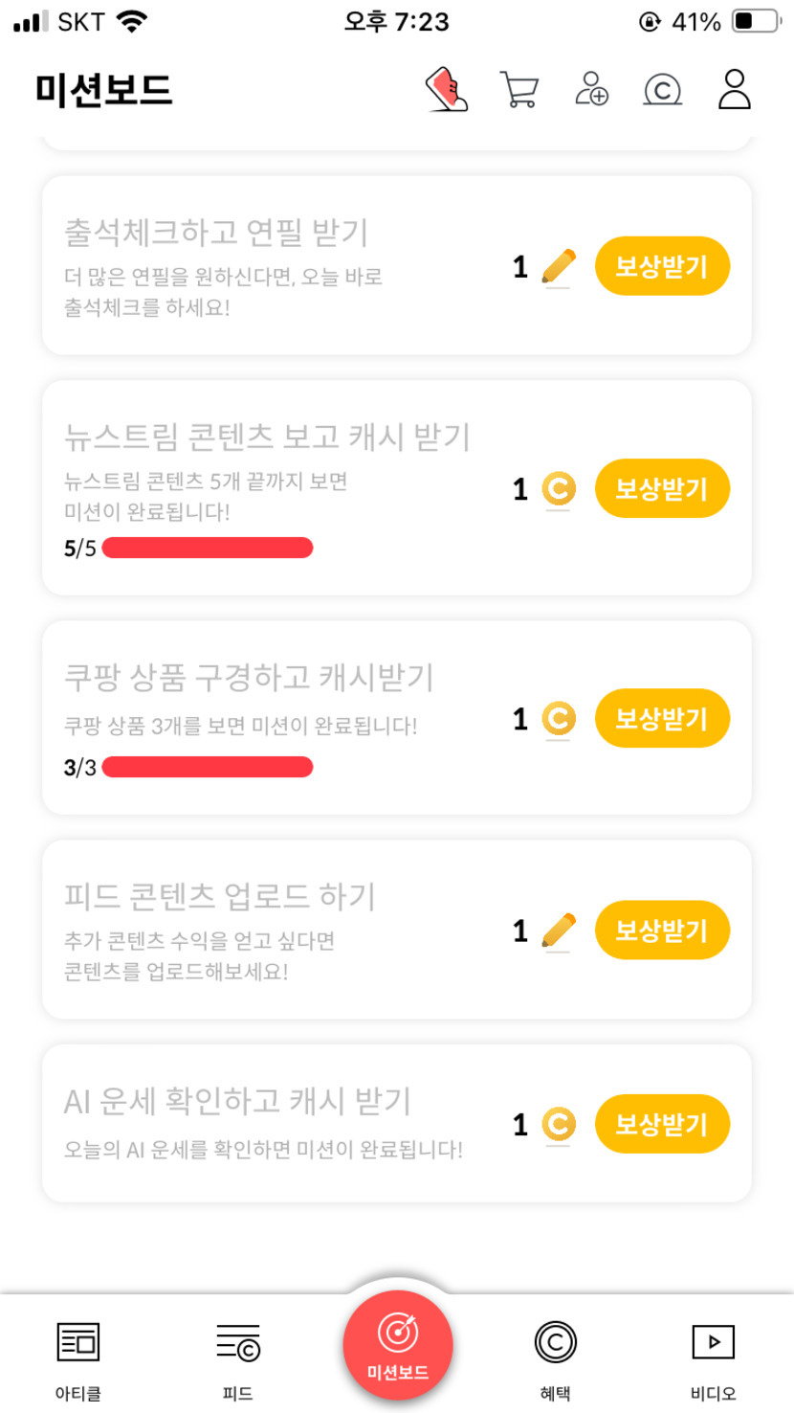
Task: Claim reward for 피드 콘텐츠 업로드 하기
Action: click(x=662, y=931)
